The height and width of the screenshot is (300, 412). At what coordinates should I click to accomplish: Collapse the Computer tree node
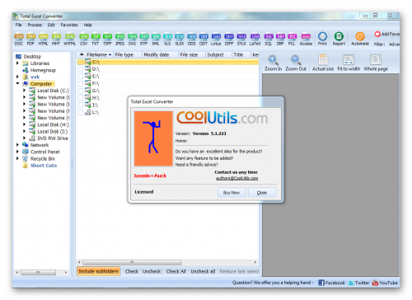tap(17, 83)
